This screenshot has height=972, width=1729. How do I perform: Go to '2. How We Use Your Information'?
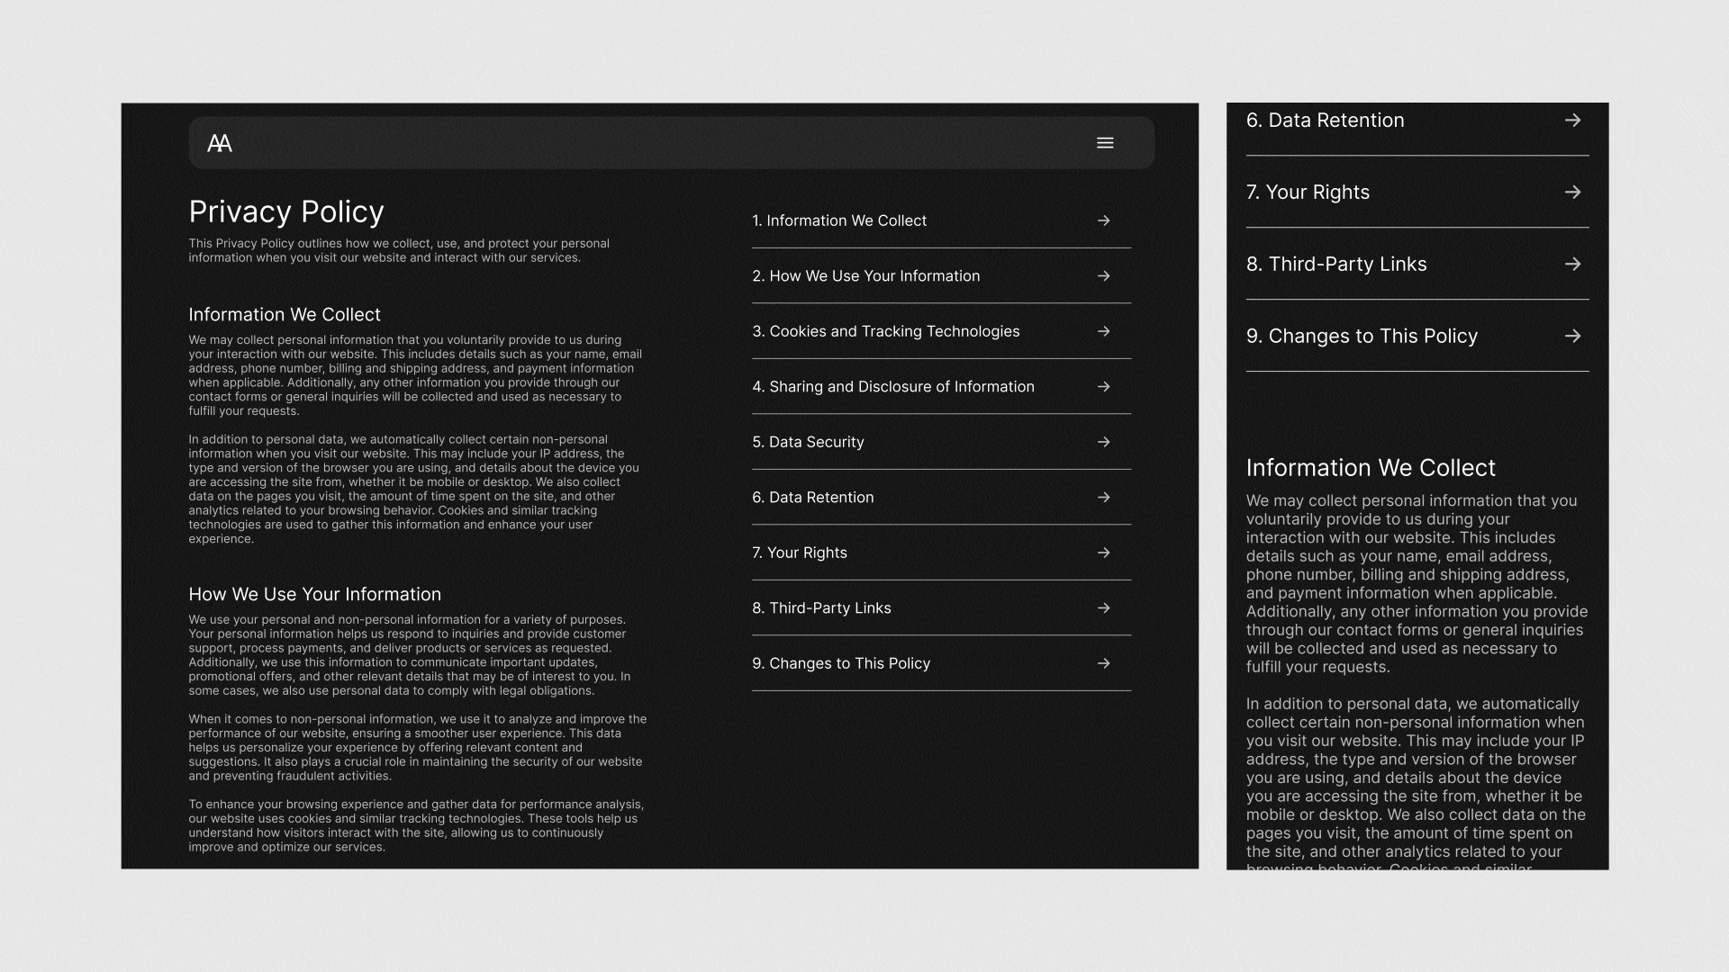coord(865,276)
